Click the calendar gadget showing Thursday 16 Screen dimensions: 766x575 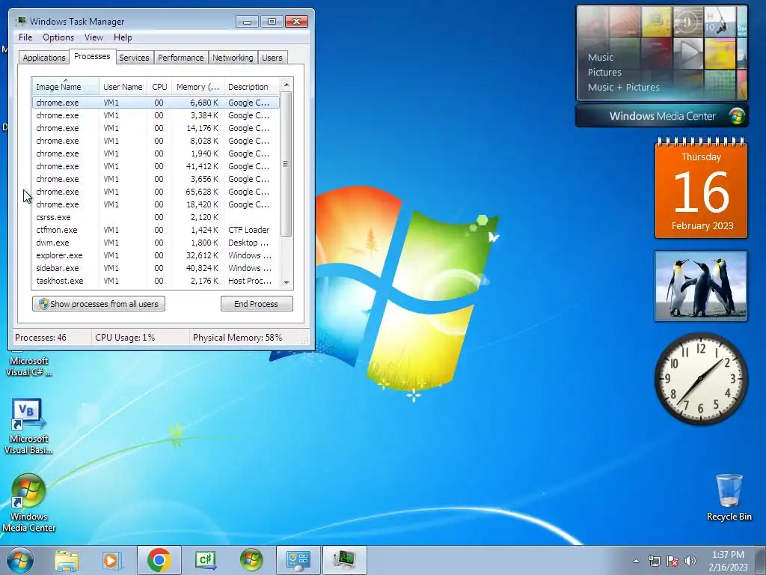tap(701, 189)
